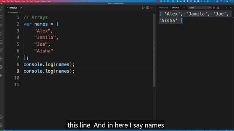Click the editor's vertical scrollbar thumb
234x131 pixels.
tap(154, 51)
